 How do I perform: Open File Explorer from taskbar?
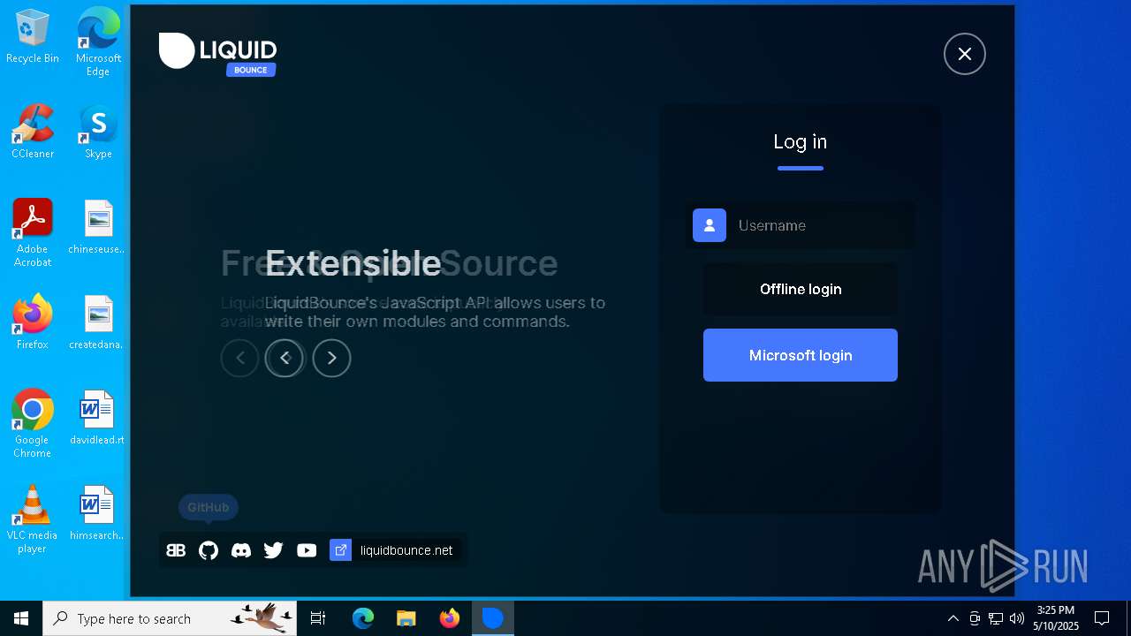coord(406,618)
